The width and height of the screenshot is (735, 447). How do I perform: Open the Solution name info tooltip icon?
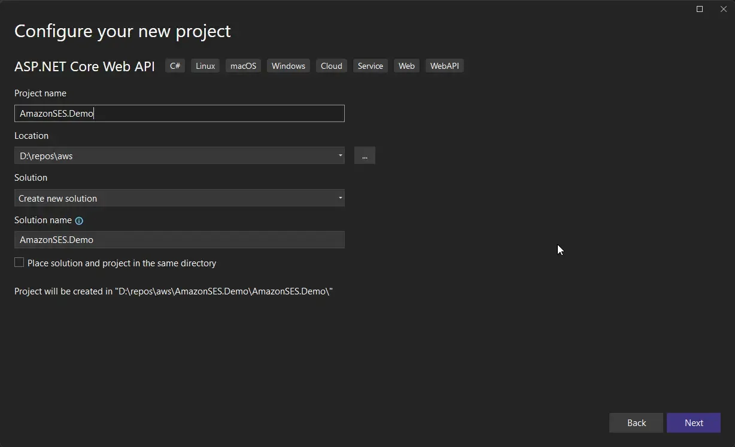79,221
